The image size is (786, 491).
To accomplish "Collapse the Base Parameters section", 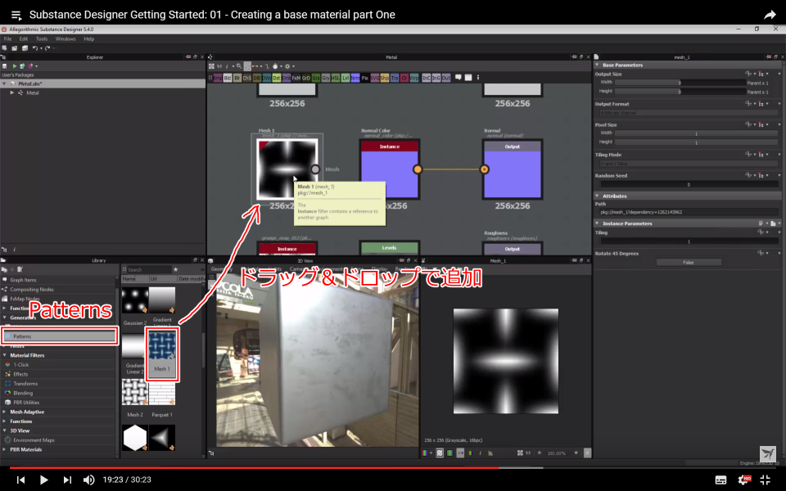I will [598, 65].
